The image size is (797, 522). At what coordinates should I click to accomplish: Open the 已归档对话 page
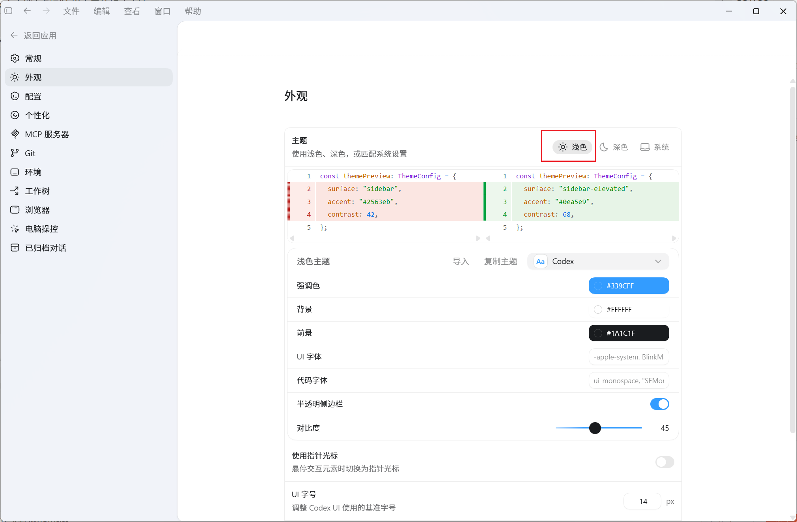click(89, 248)
